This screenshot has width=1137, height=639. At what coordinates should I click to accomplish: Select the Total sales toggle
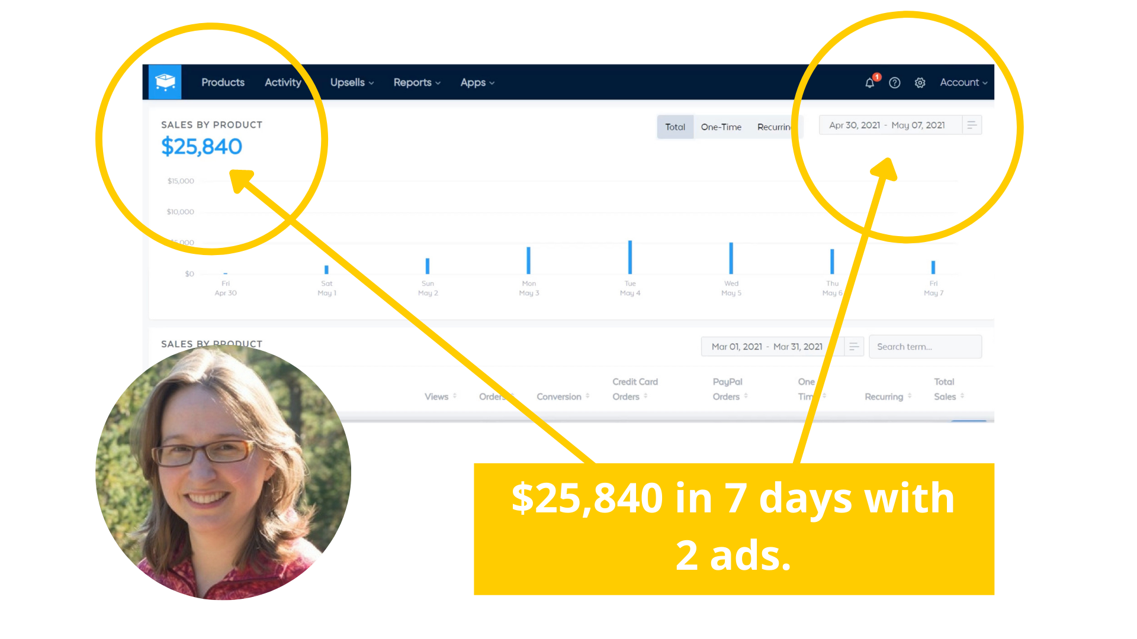pos(675,127)
